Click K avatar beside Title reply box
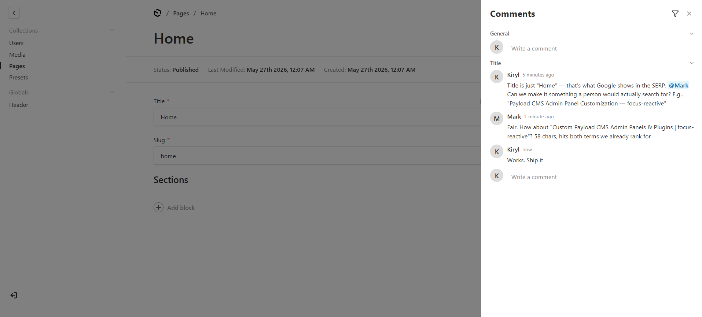The image size is (702, 317). 497,176
